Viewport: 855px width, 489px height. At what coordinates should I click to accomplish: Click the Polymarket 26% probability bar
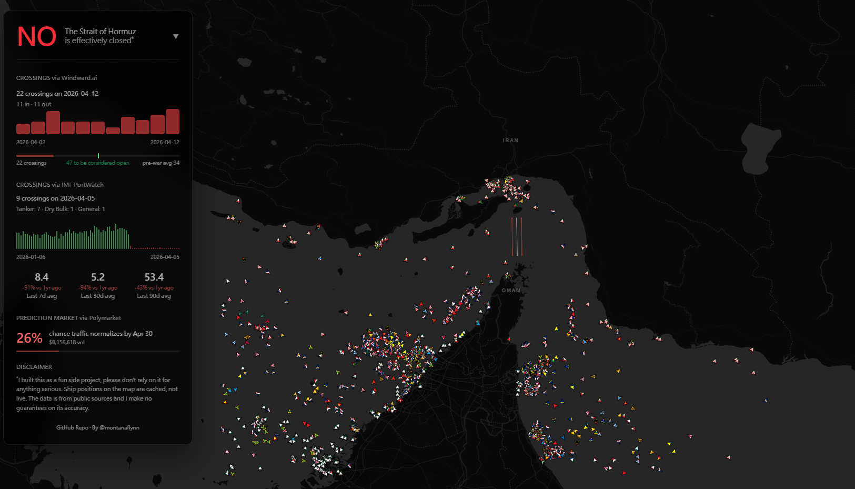tap(37, 351)
